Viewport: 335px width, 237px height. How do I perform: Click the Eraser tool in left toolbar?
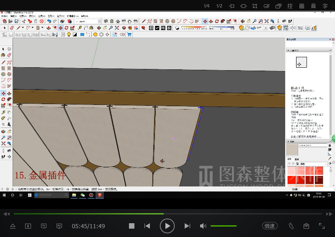9,55
